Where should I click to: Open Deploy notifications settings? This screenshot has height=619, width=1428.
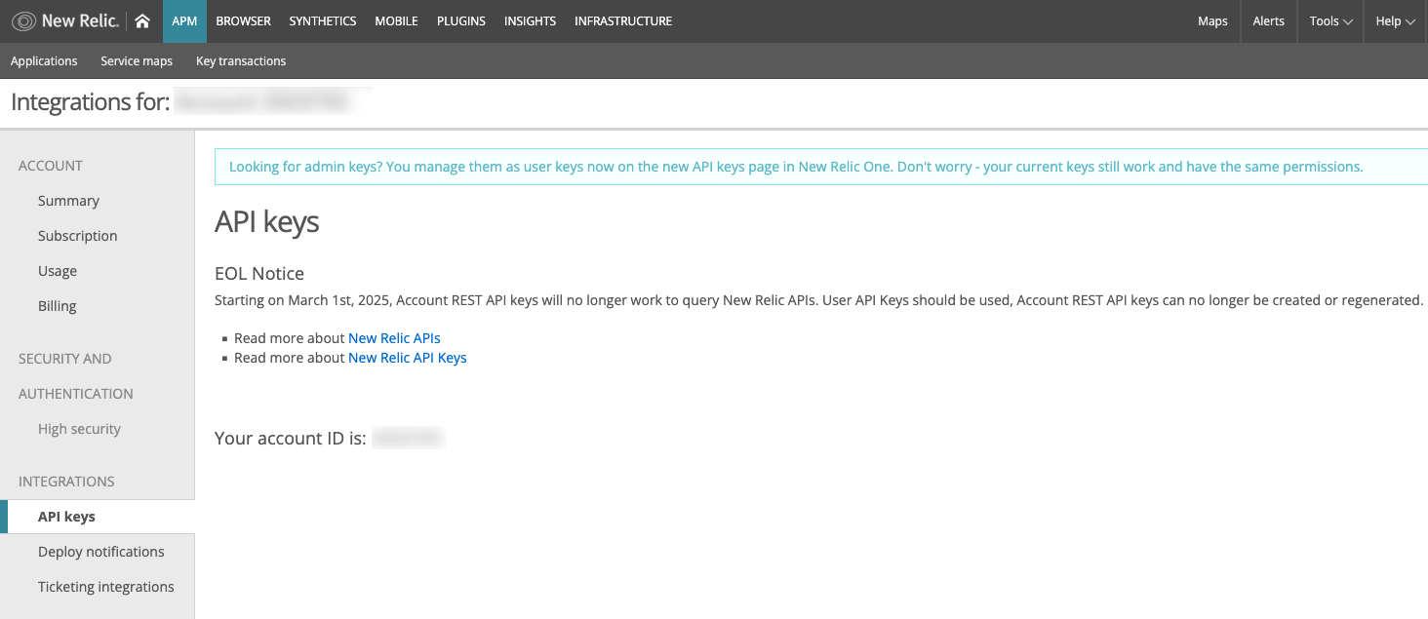100,551
